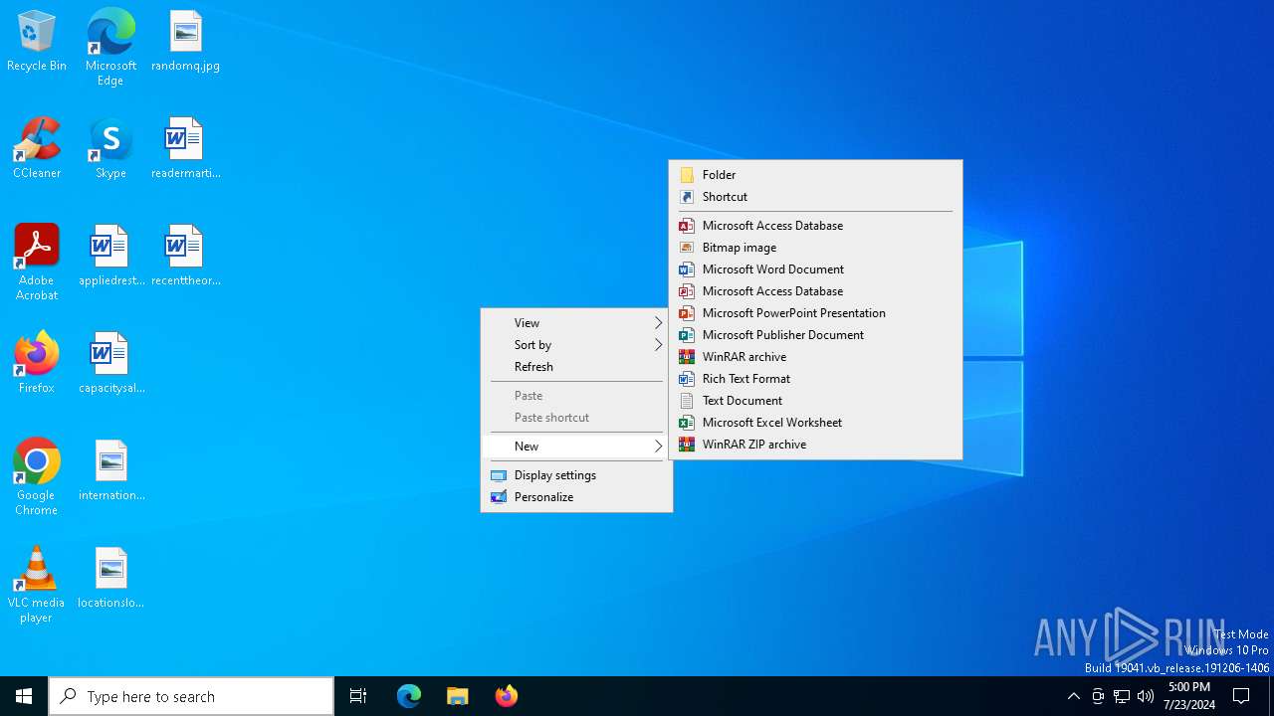Viewport: 1274px width, 716px height.
Task: Open Display settings from the context menu
Action: click(576, 475)
